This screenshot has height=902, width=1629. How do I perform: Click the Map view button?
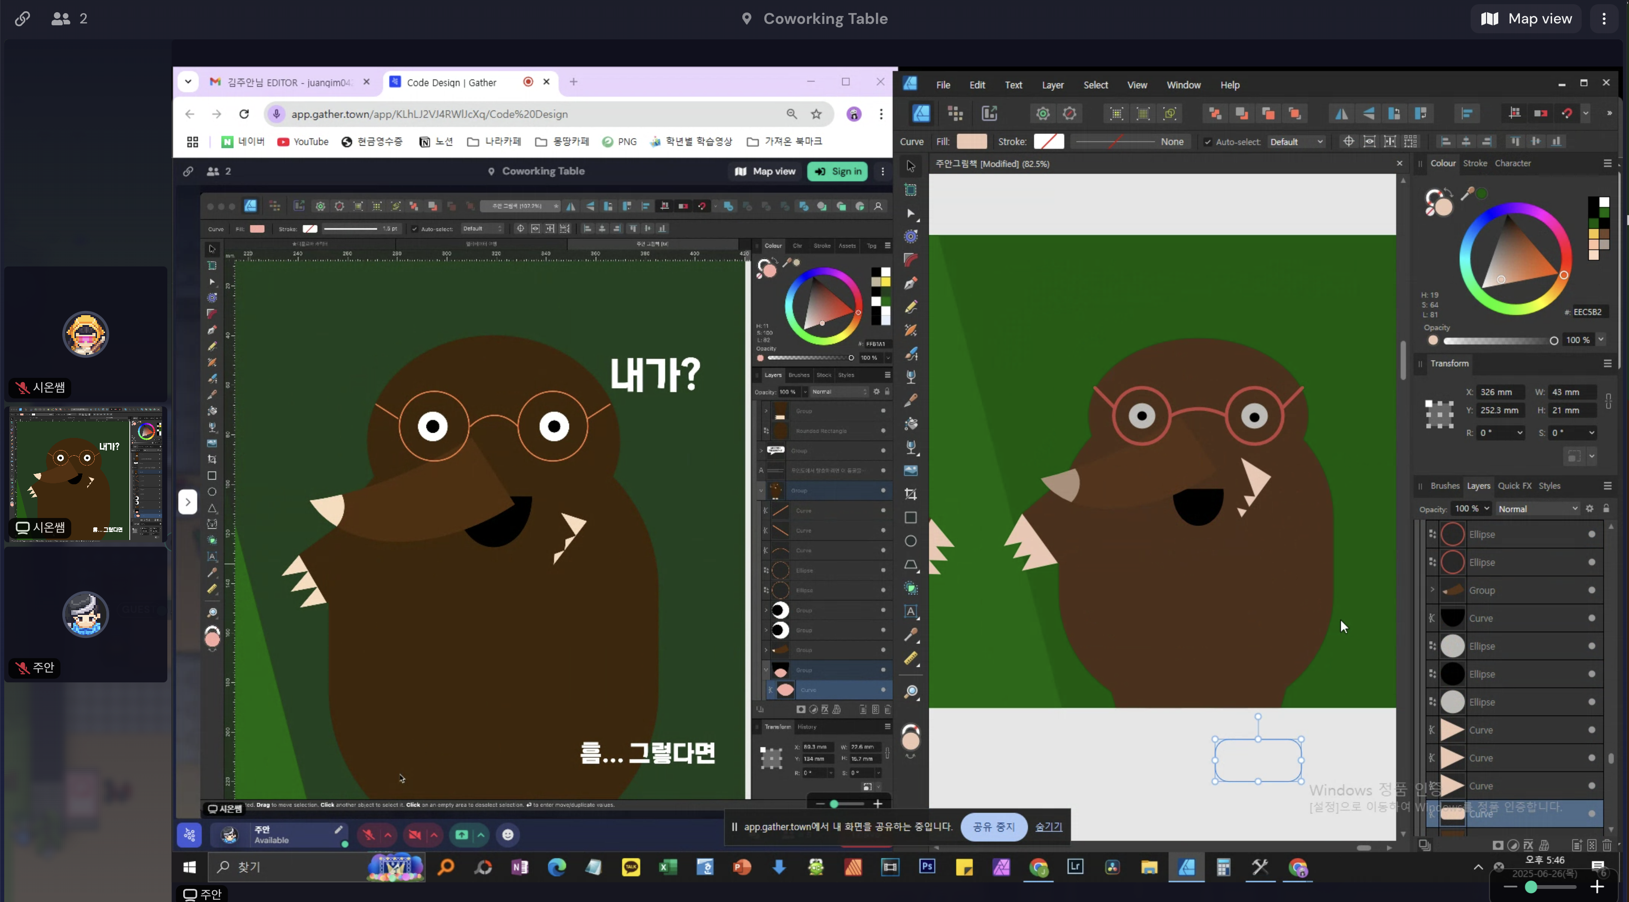point(1526,18)
